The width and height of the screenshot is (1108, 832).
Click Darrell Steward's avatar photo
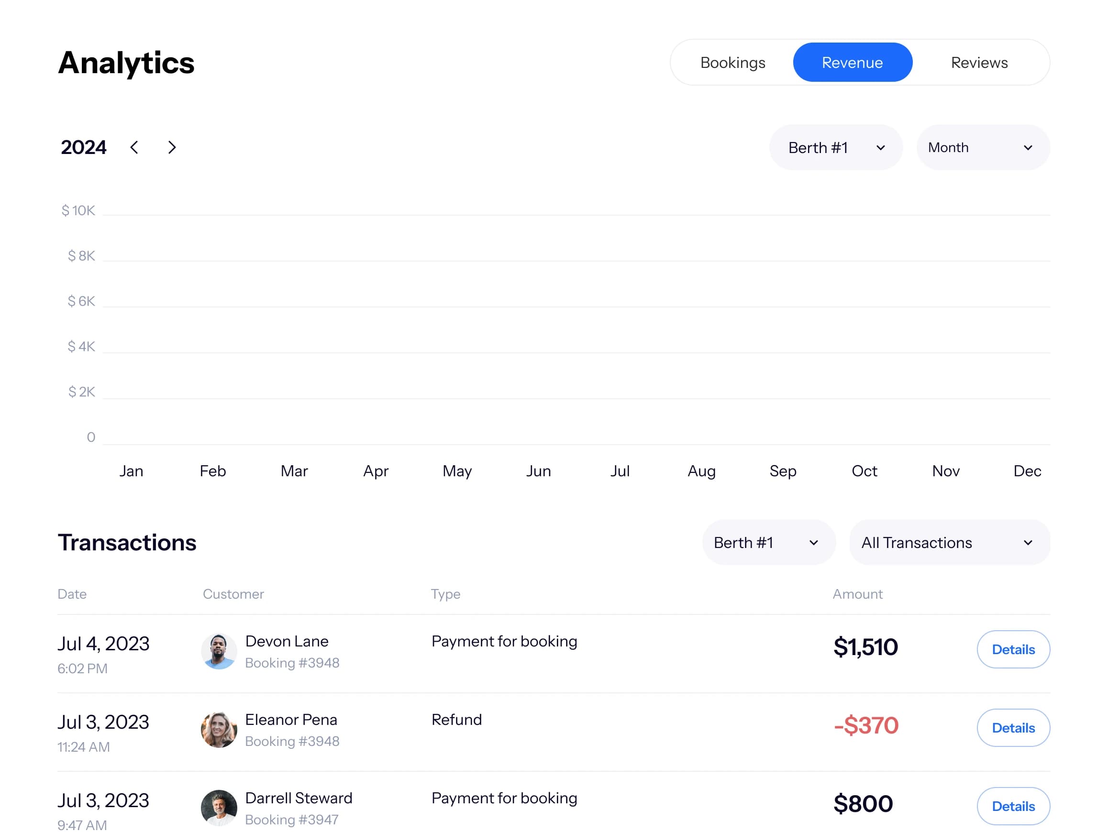[x=219, y=808]
